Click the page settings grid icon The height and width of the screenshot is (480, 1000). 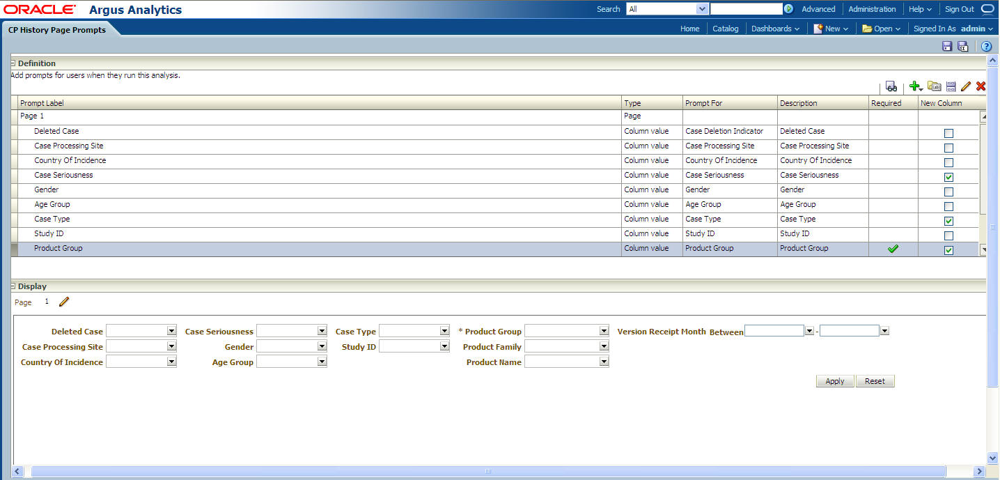(x=951, y=86)
